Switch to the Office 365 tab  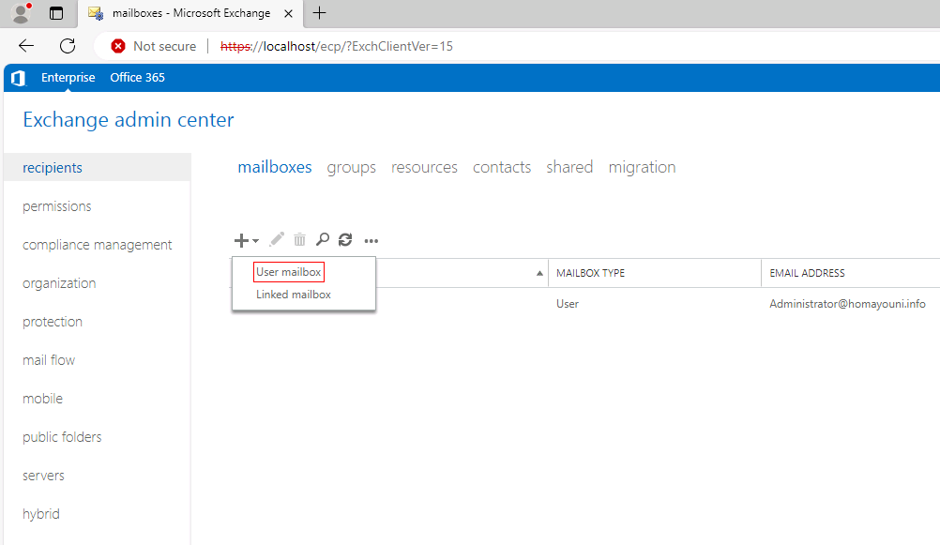137,77
